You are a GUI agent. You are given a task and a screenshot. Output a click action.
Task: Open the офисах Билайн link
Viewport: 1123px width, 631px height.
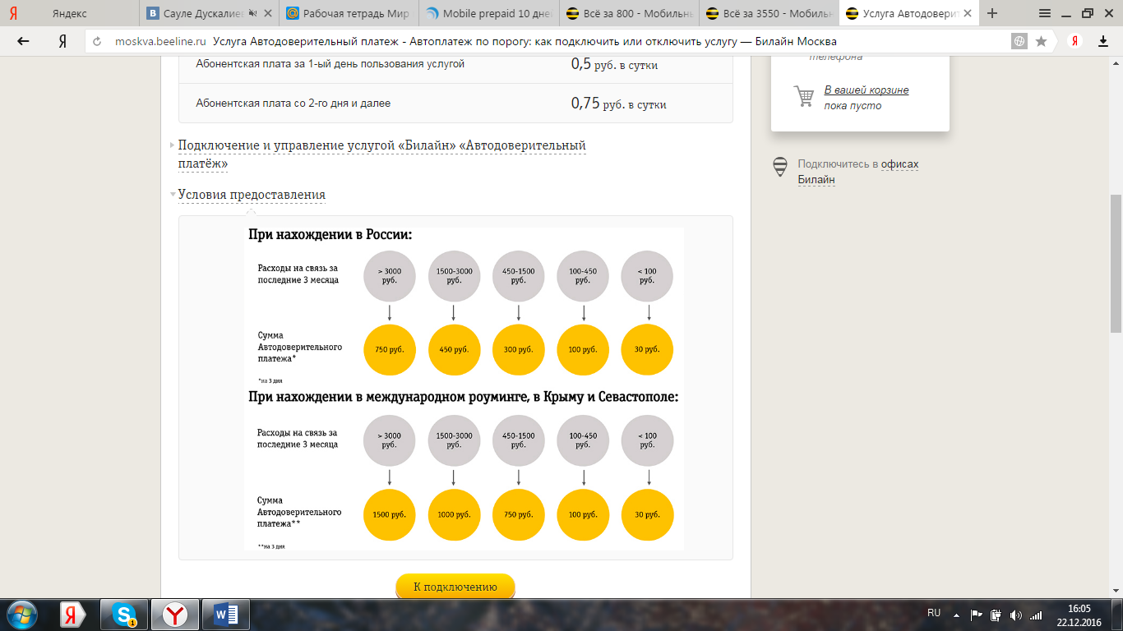point(858,172)
